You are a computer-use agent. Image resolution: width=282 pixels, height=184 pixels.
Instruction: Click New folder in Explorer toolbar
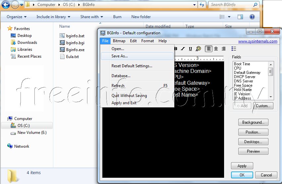(x=141, y=17)
